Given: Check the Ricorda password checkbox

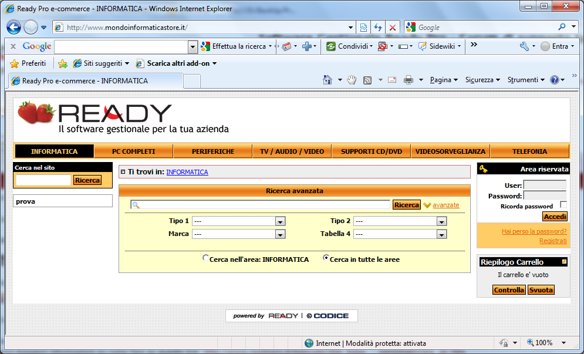Looking at the screenshot, I should coord(563,204).
